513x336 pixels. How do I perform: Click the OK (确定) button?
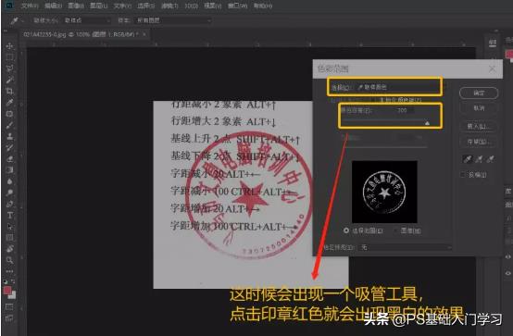coord(479,93)
